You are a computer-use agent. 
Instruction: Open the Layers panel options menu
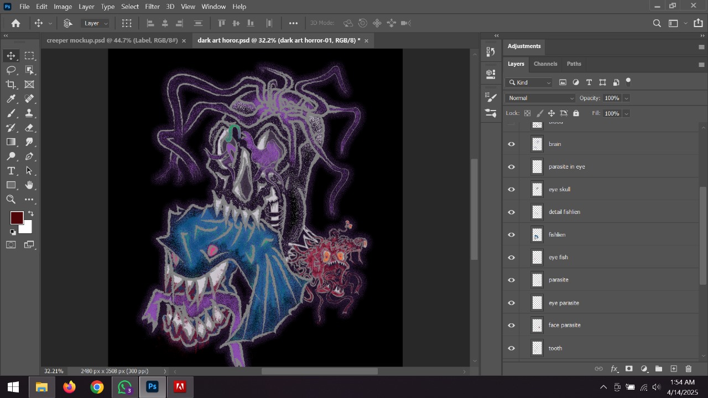click(701, 65)
